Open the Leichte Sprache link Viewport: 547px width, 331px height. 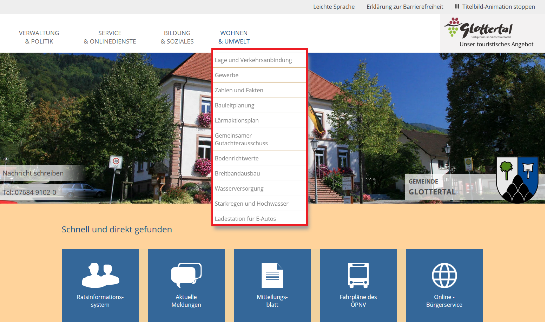334,7
